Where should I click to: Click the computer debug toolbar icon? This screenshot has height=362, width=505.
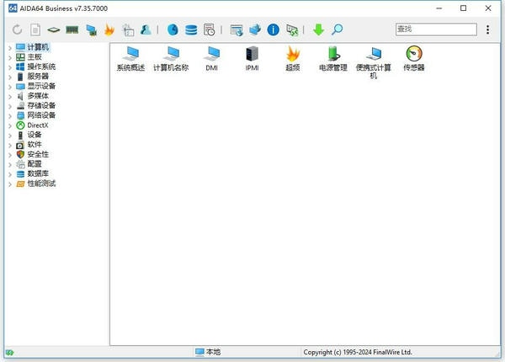92,30
